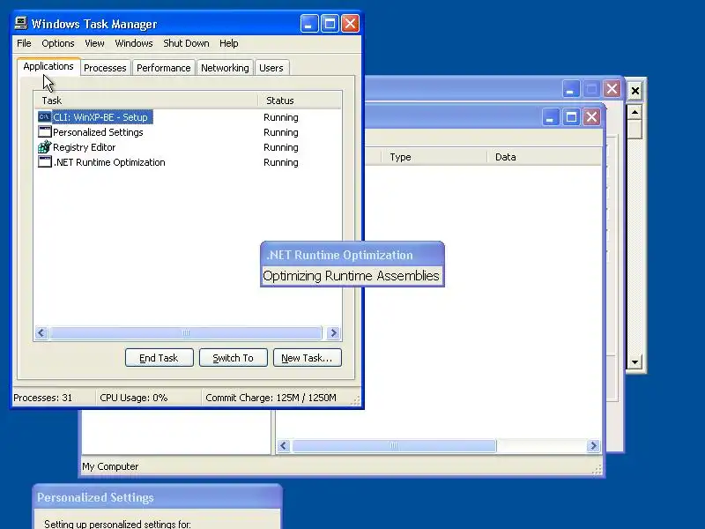Screen dimensions: 705x529
Task: Minimize the background window behind Registry Editor
Action: [x=570, y=89]
